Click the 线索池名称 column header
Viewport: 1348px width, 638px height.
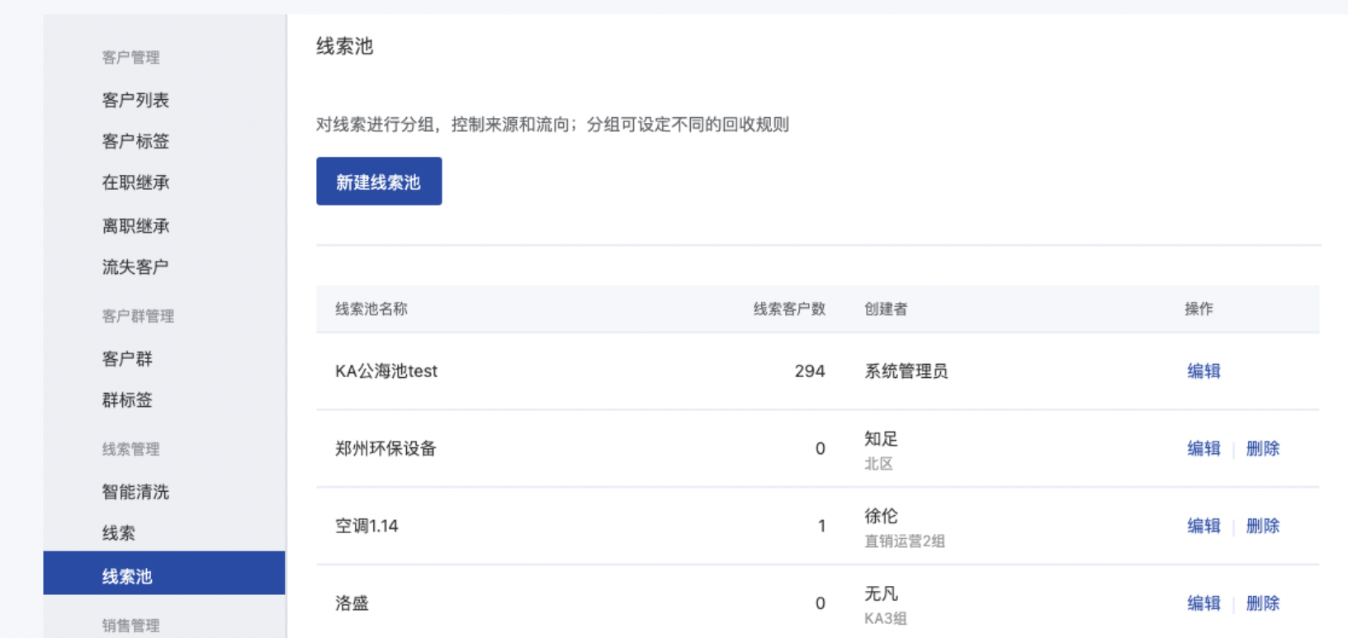pyautogui.click(x=371, y=309)
